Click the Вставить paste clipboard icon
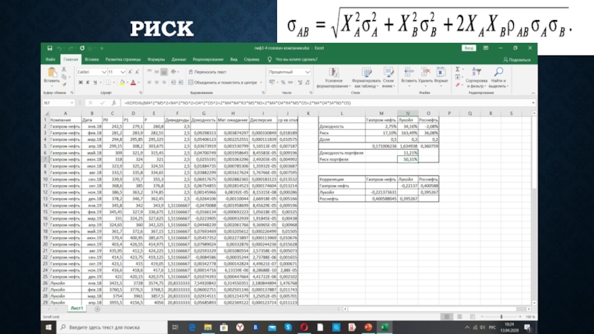This screenshot has width=594, height=334. [x=51, y=73]
